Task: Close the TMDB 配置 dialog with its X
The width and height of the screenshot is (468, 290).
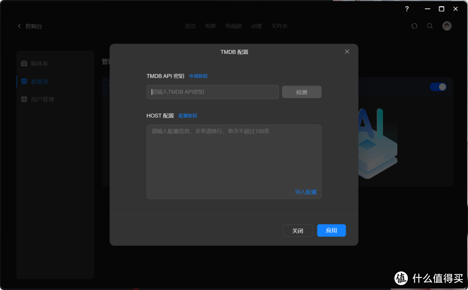Action: [x=347, y=52]
